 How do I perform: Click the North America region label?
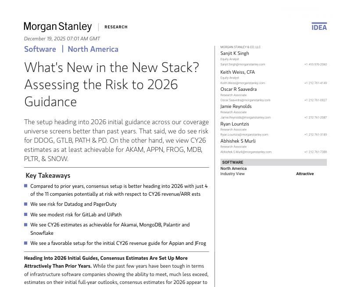(x=93, y=49)
